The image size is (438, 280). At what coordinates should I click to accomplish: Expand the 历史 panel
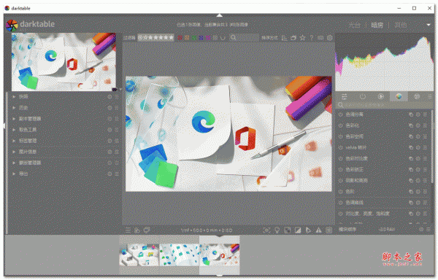point(14,108)
